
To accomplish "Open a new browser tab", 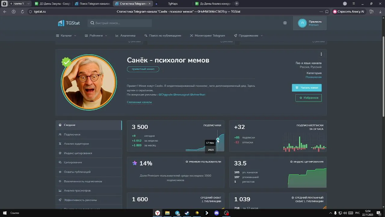I will [237, 4].
